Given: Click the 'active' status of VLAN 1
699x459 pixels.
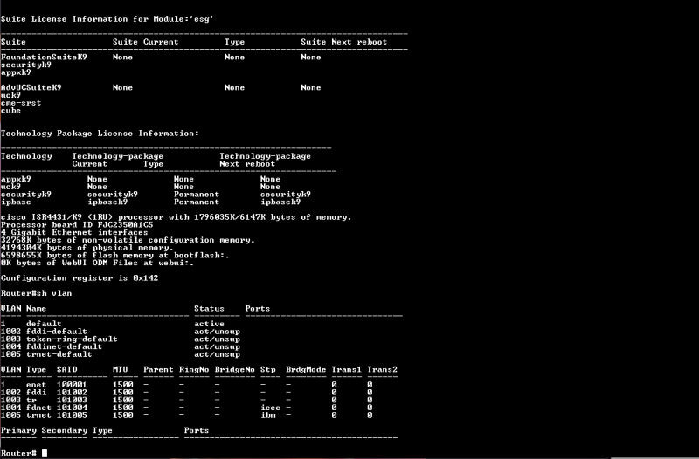Looking at the screenshot, I should 209,324.
